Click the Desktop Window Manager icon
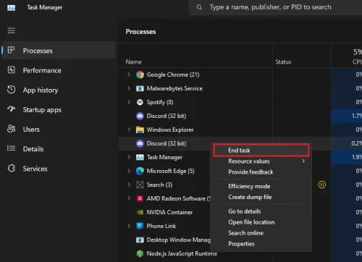Viewport: 362px width, 262px height. [x=140, y=240]
